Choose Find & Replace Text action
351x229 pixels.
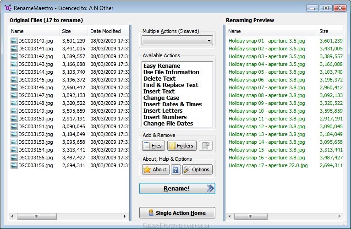point(171,85)
